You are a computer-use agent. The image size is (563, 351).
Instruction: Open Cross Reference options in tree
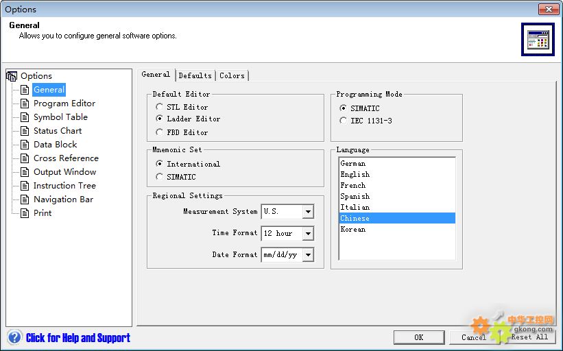coord(66,158)
